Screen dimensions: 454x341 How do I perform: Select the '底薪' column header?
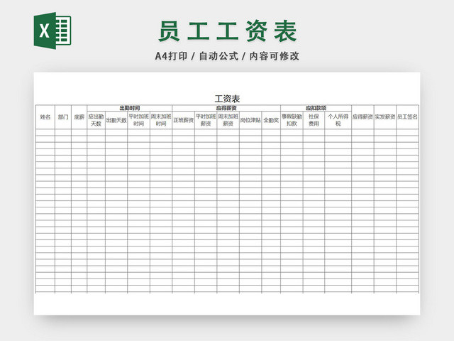click(79, 117)
